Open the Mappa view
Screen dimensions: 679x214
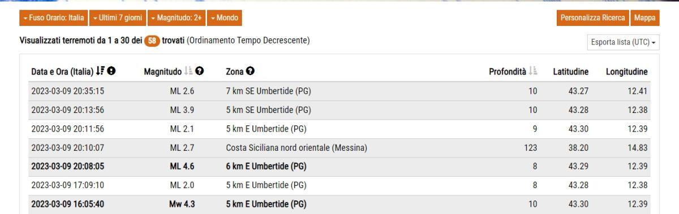[x=644, y=18]
